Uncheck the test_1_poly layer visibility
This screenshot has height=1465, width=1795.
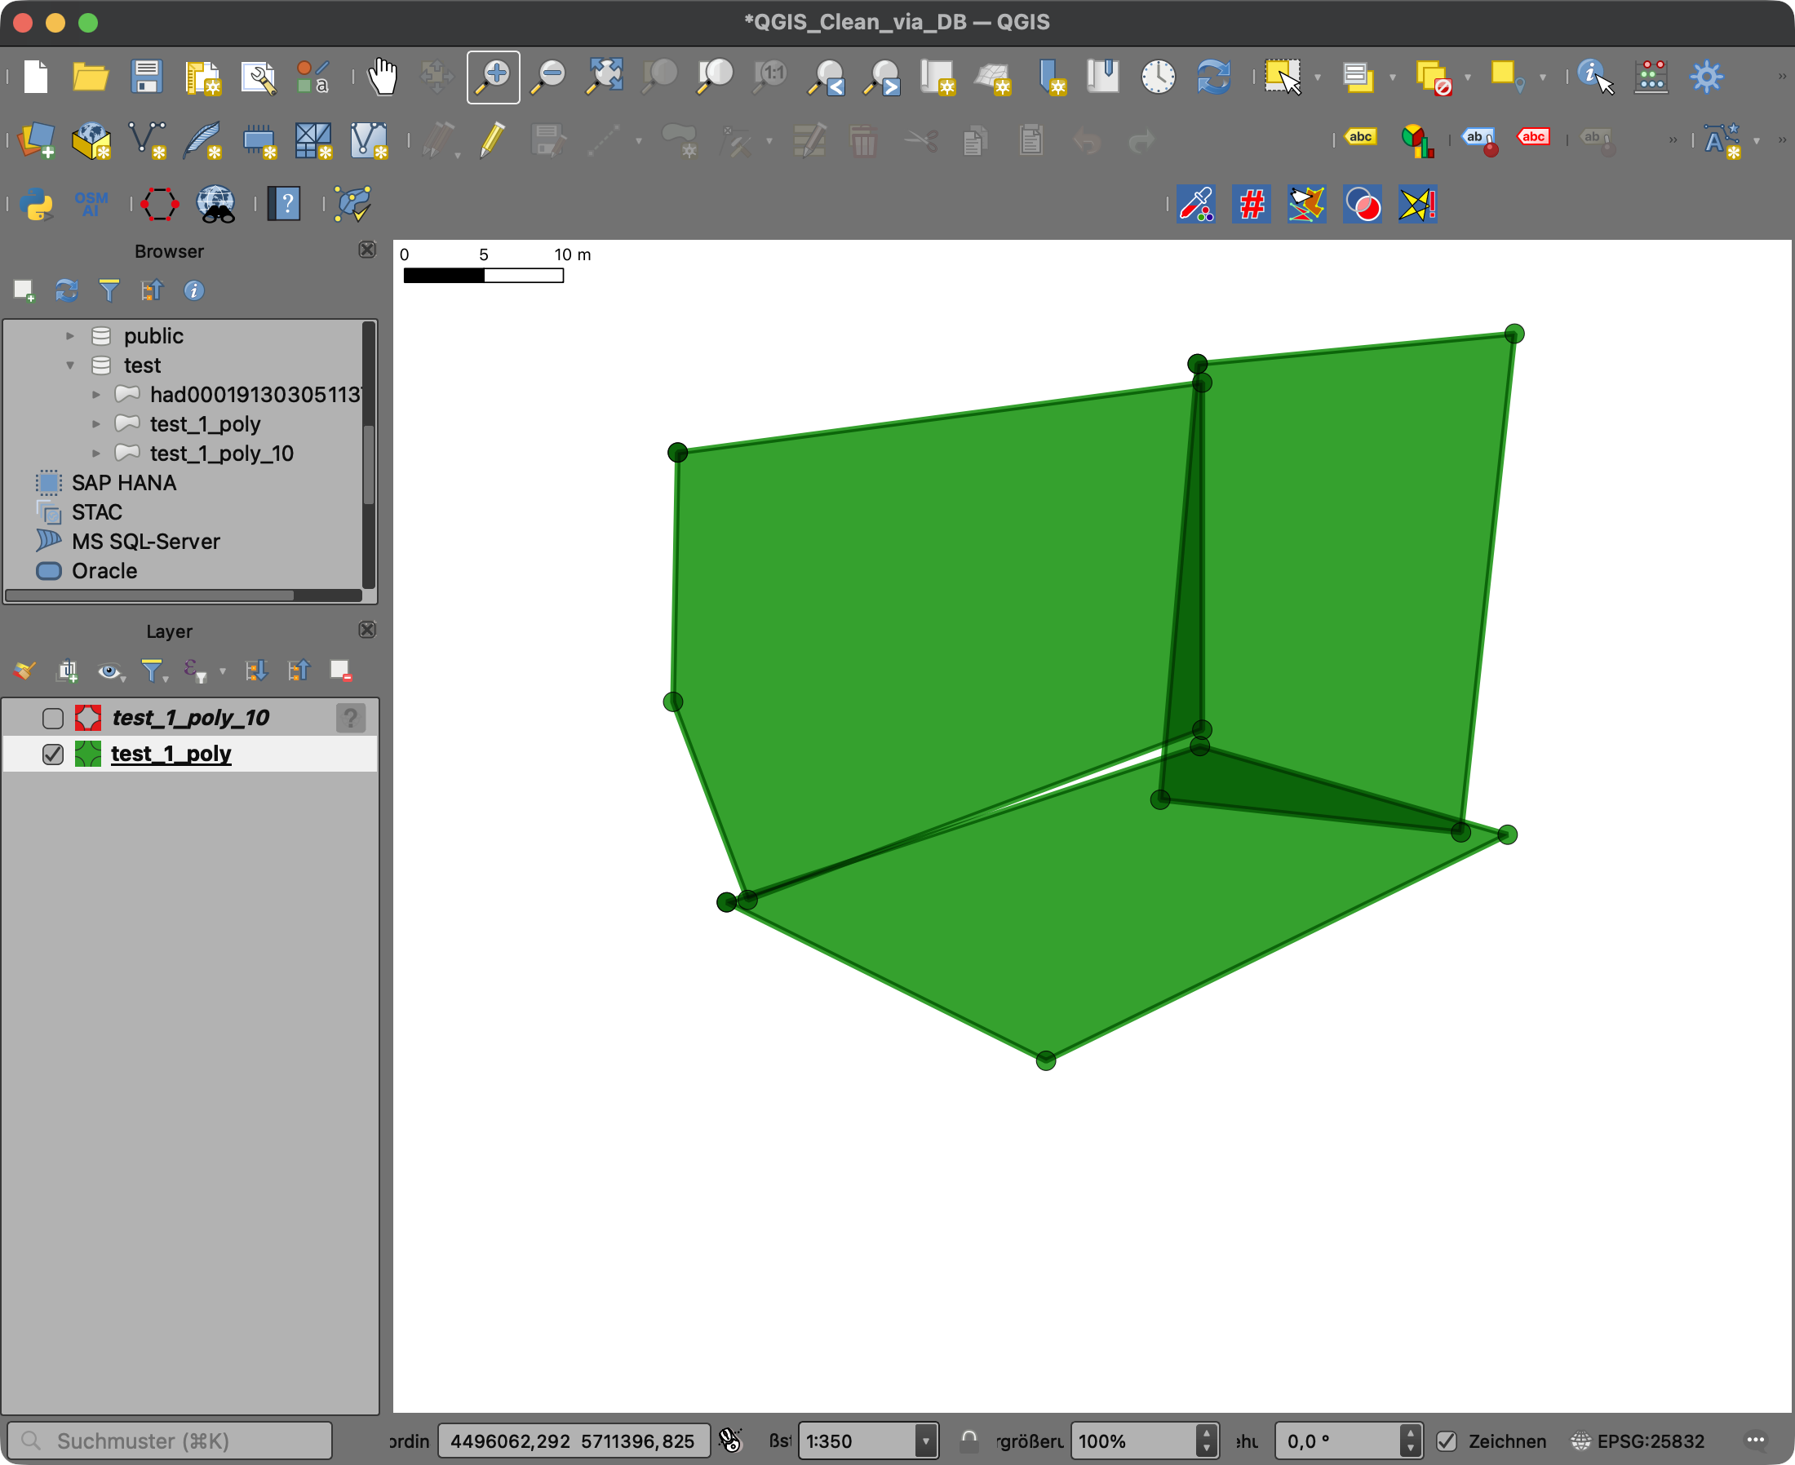pyautogui.click(x=53, y=754)
